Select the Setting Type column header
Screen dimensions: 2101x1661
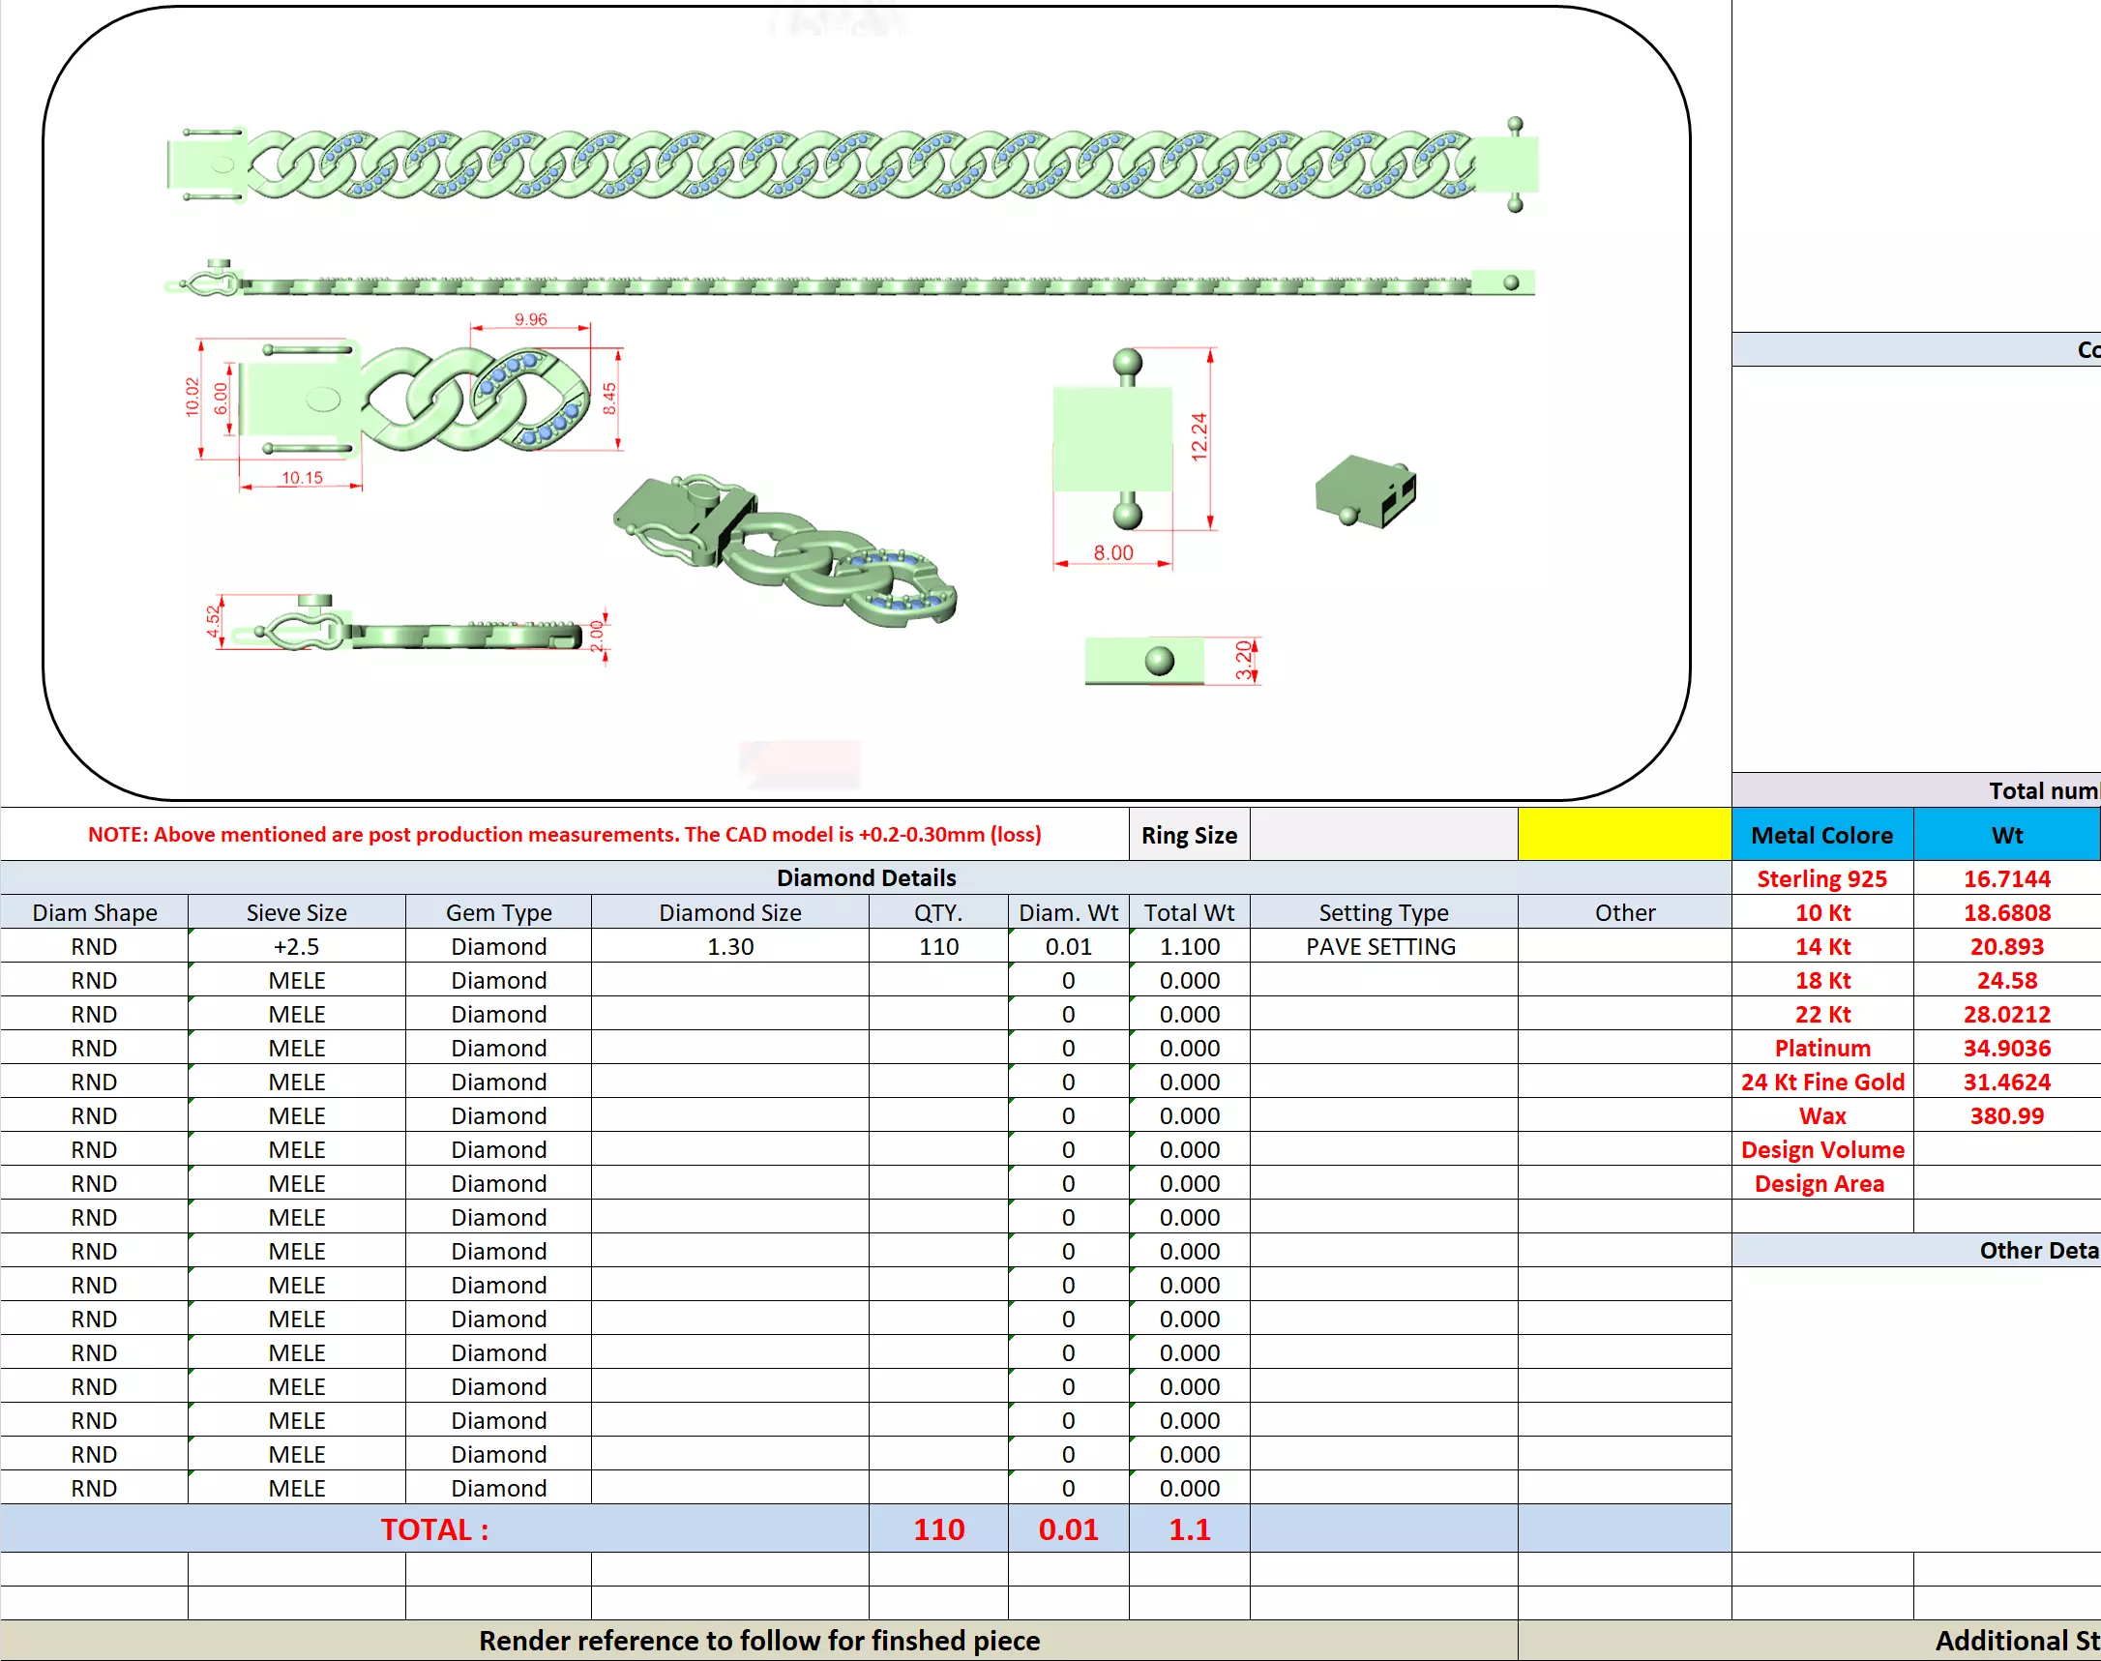[x=1382, y=912]
